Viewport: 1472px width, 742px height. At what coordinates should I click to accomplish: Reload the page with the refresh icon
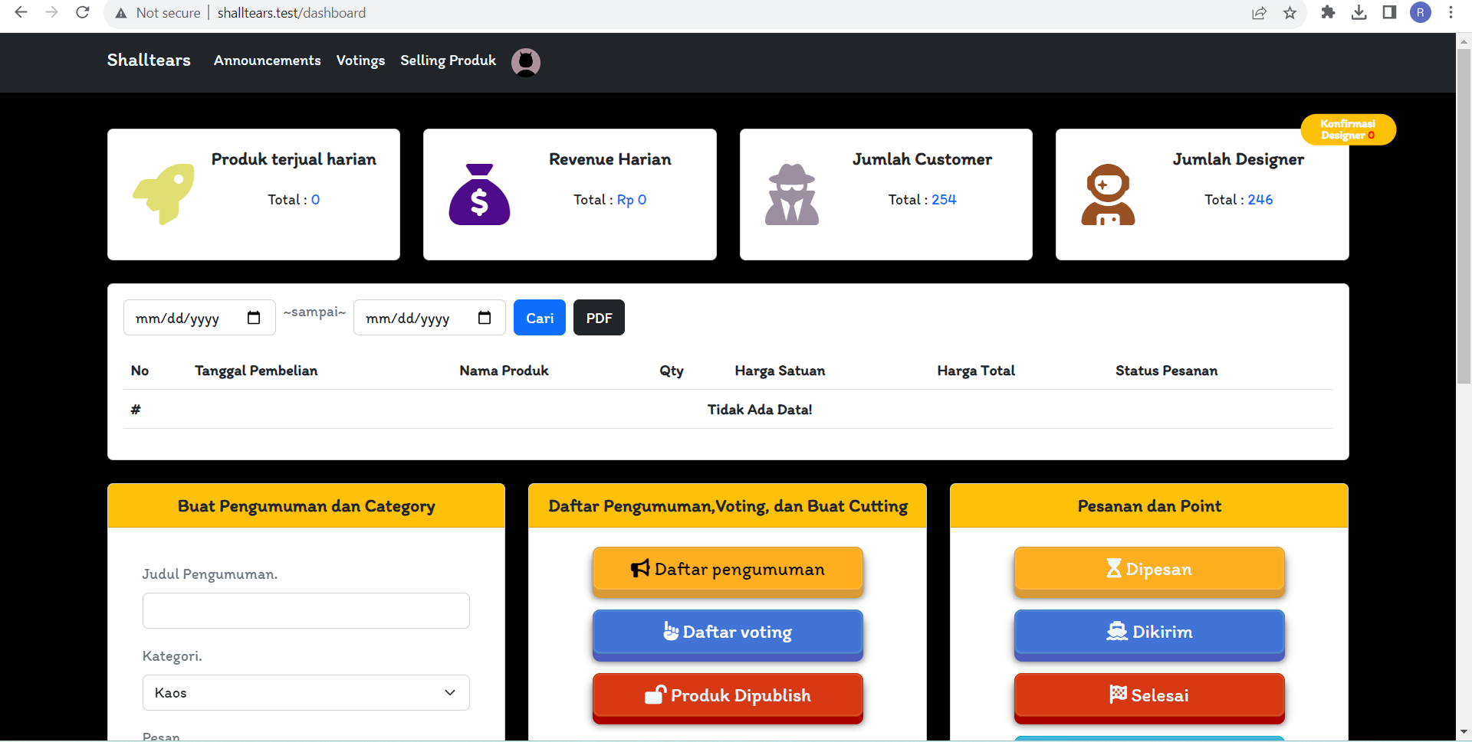(83, 12)
